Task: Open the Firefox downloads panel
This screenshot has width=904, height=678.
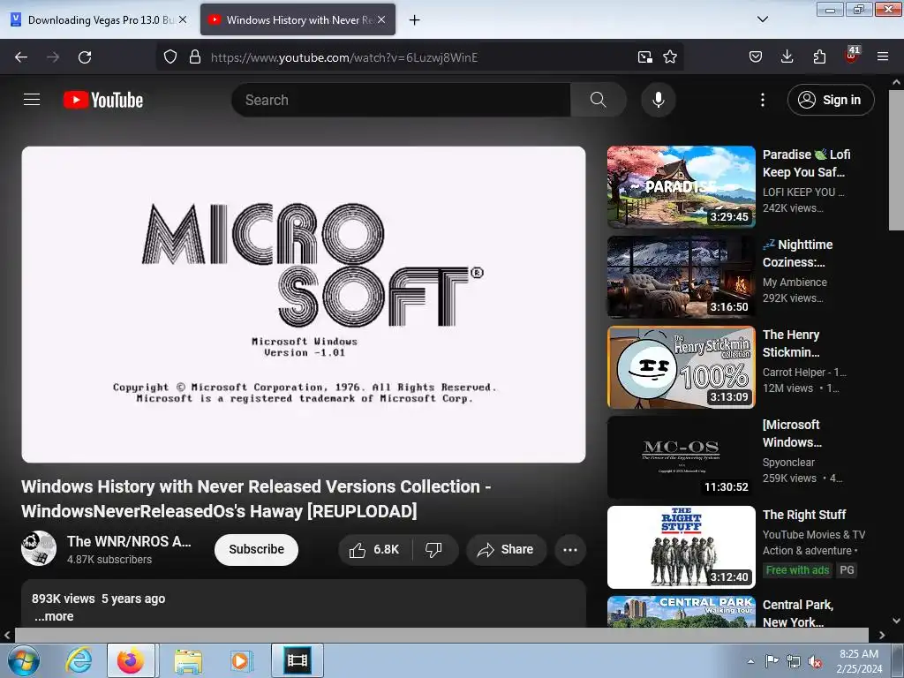Action: pyautogui.click(x=787, y=57)
